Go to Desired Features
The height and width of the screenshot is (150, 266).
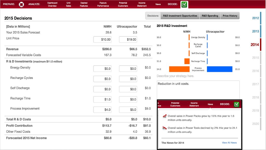coord(84,4)
